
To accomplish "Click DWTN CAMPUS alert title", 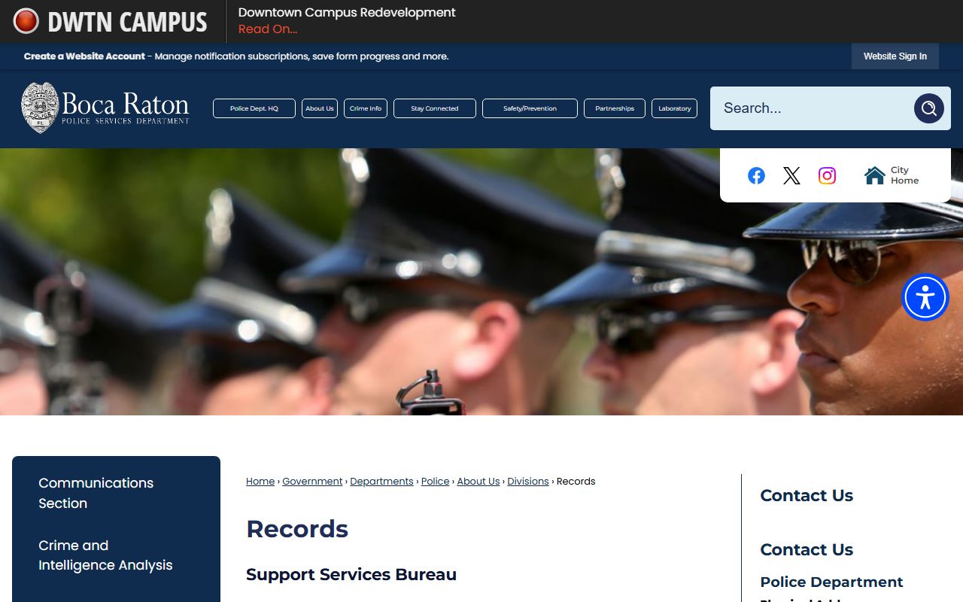I will point(127,22).
